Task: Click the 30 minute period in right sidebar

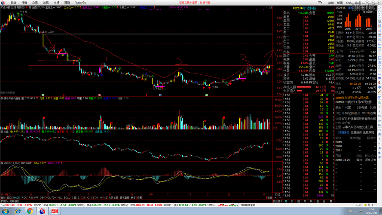Action: [x=379, y=121]
